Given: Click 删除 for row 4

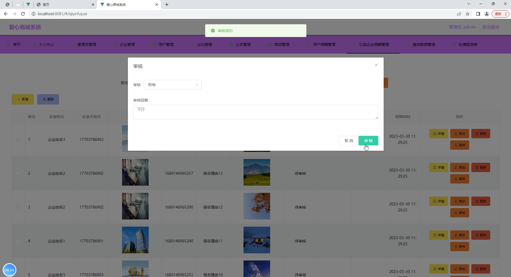Looking at the screenshot, I should [x=481, y=235].
